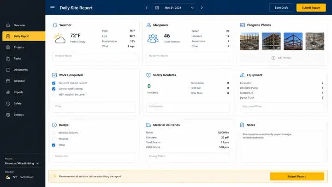Open the May 24, 2024 date dropdown
The image size is (332, 187).
tap(174, 8)
